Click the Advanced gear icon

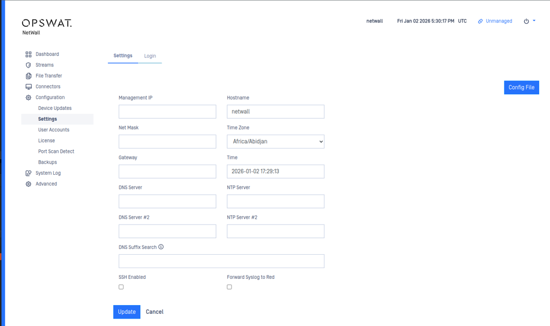28,184
